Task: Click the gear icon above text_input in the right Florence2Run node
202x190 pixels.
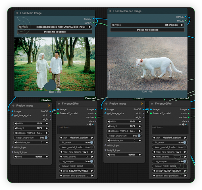Action: [x=183, y=124]
